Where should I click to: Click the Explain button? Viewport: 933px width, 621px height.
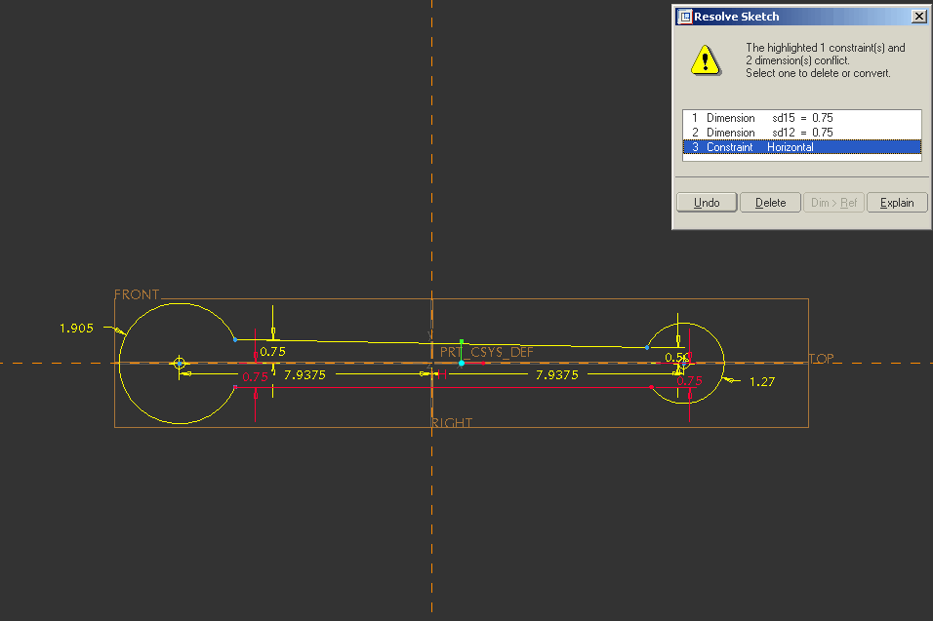pyautogui.click(x=897, y=203)
